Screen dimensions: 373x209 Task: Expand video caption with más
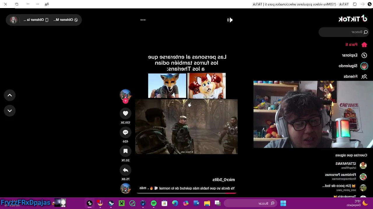[x=143, y=188]
